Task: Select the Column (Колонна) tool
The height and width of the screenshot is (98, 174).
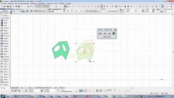Action: 5,28
